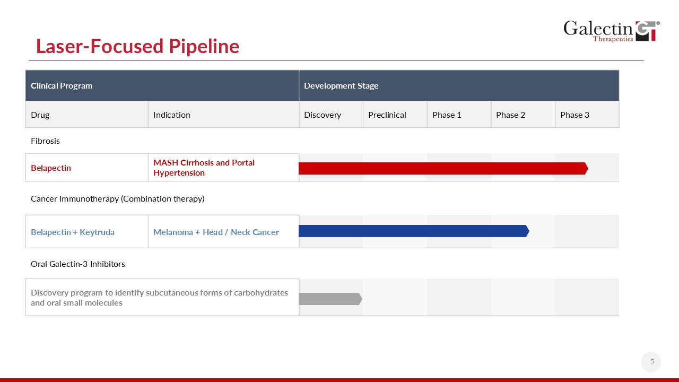
Task: Click the Discovery stage column header
Action: coord(323,115)
